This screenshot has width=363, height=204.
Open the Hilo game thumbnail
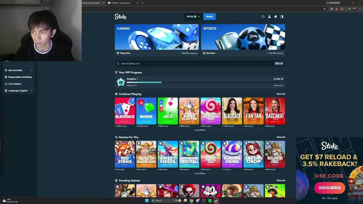pos(168,111)
